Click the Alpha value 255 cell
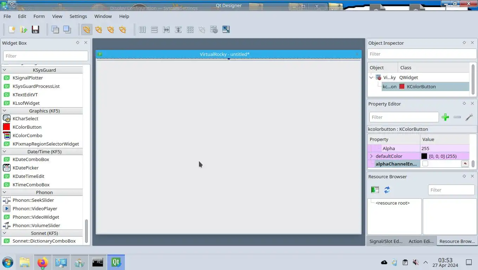 click(445, 148)
